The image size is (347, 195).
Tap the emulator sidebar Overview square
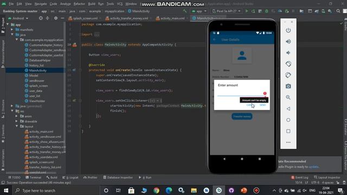[288, 131]
